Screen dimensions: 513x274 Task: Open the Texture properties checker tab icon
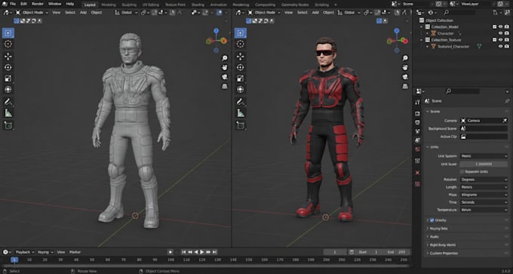417,184
